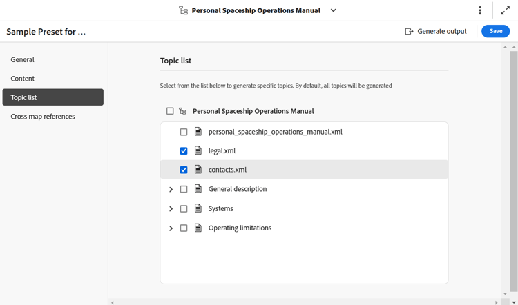Select the Content tab in sidebar
Viewport: 518px width, 305px height.
click(x=23, y=79)
